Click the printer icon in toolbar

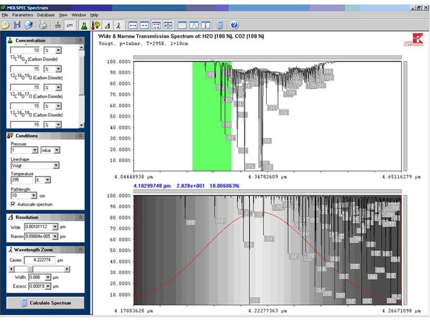pyautogui.click(x=43, y=25)
